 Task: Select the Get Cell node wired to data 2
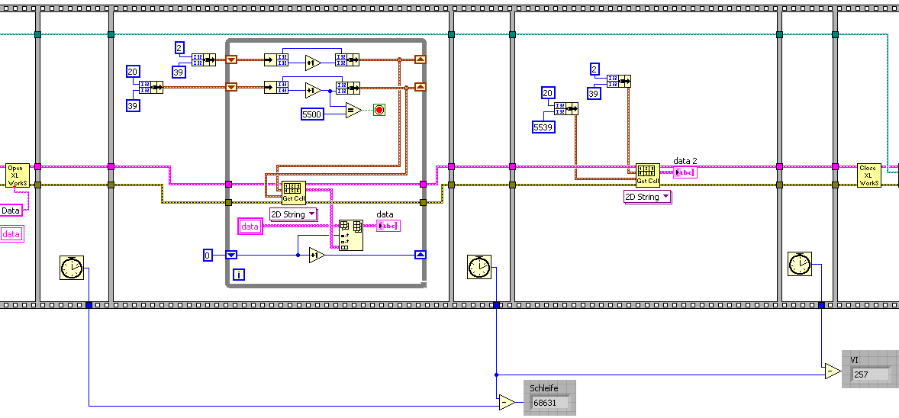tap(648, 175)
